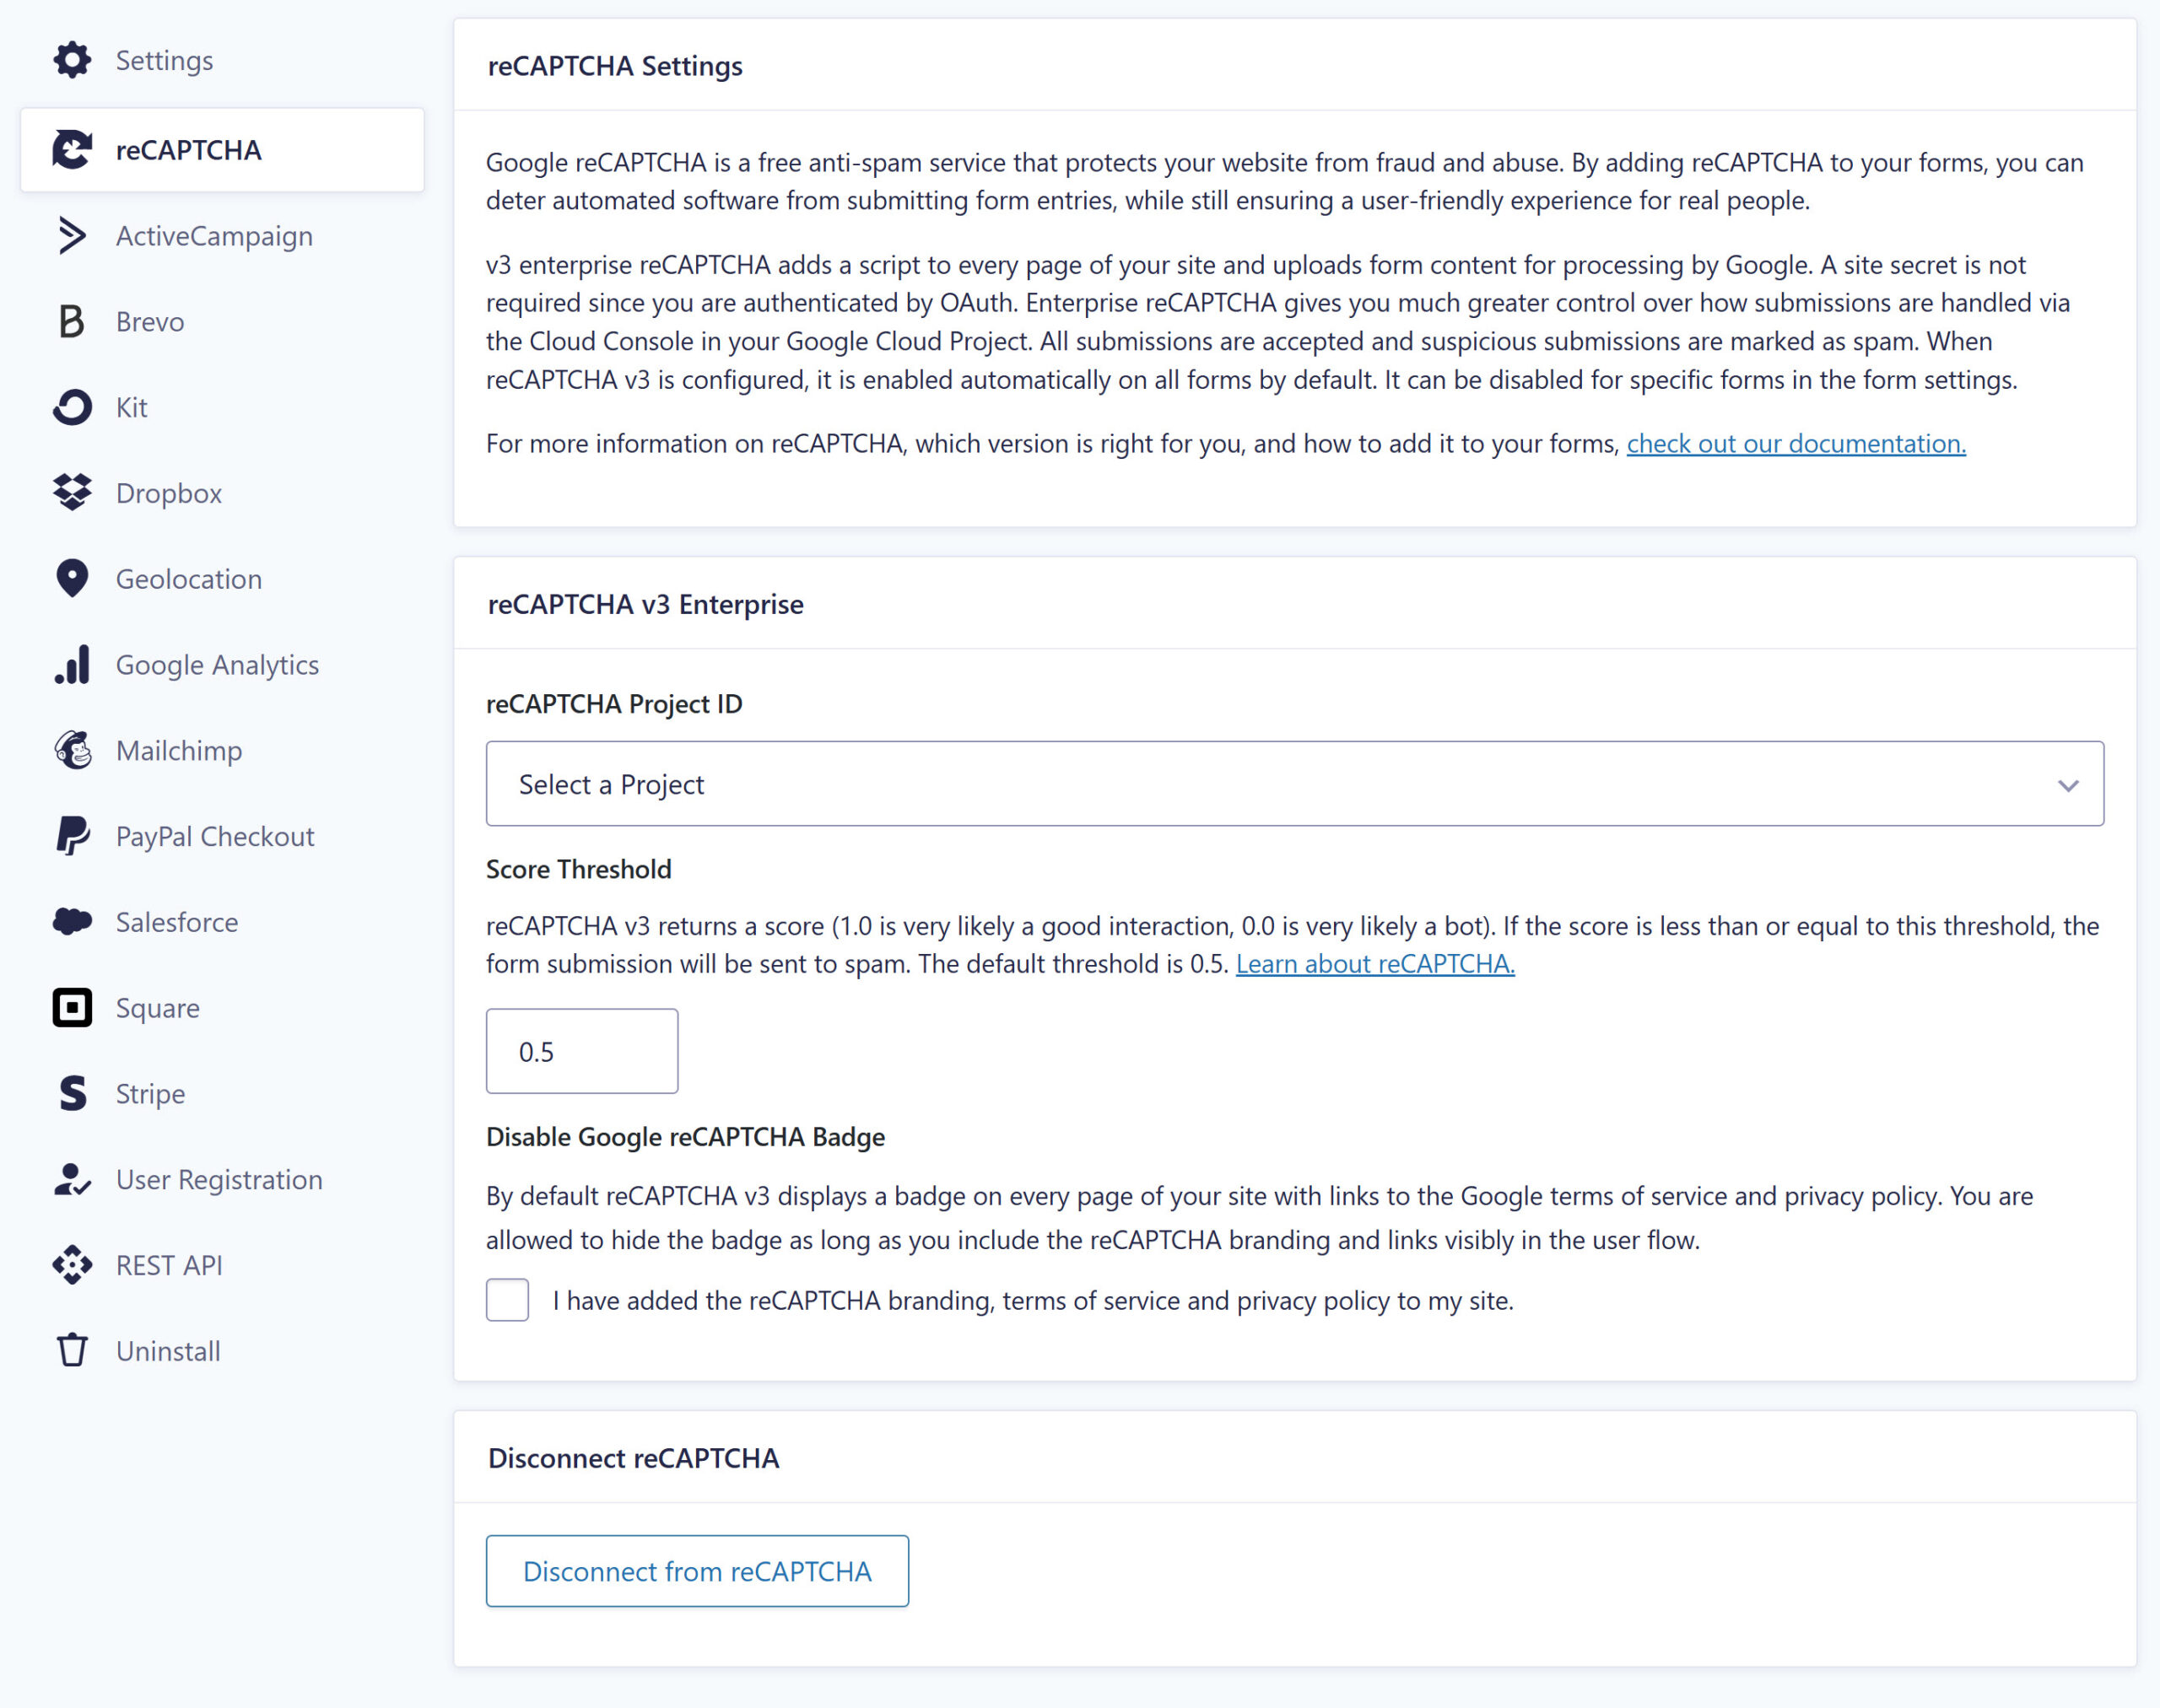Click the Settings gear icon
The height and width of the screenshot is (1708, 2160).
(72, 60)
